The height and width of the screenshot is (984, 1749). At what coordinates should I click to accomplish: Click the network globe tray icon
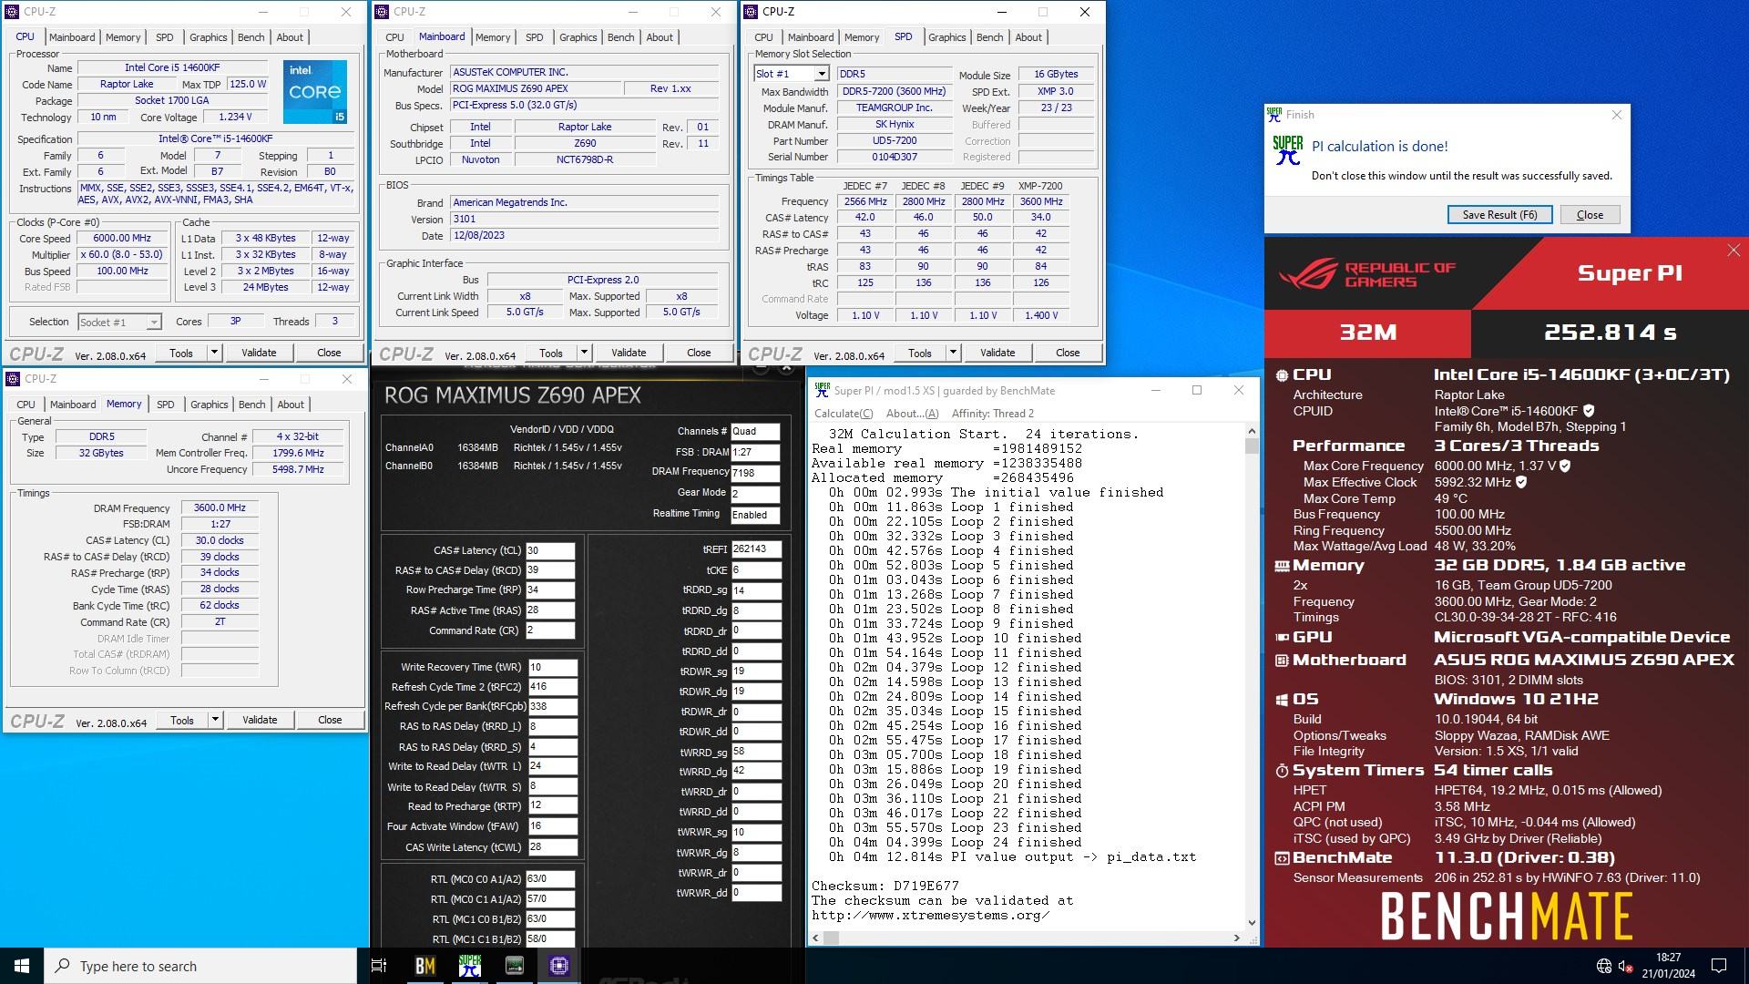pos(1603,966)
